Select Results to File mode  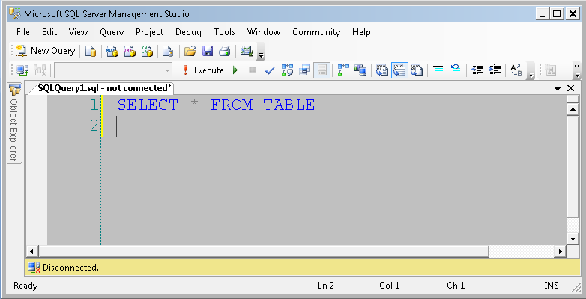coord(417,70)
